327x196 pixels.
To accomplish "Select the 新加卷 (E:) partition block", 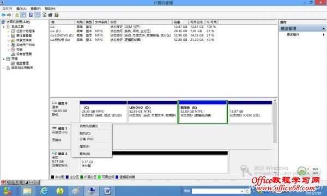I will 203,112.
